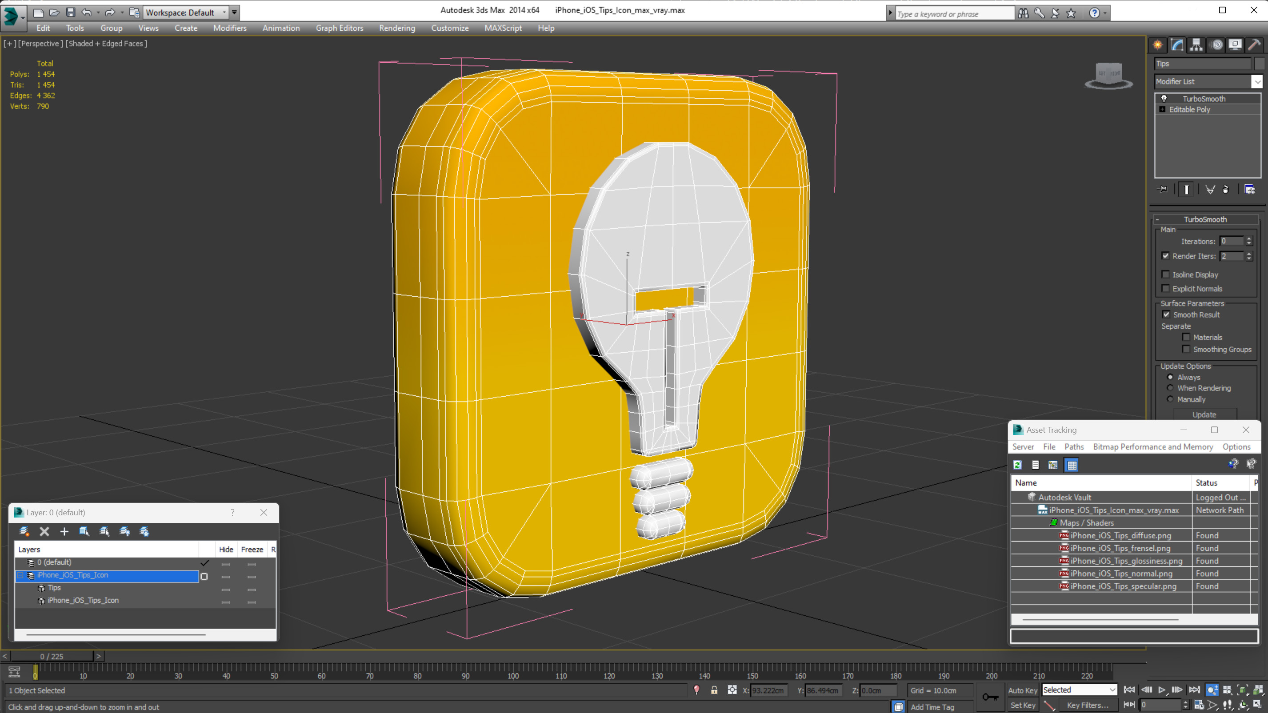1268x713 pixels.
Task: Open the Display command panel tab
Action: (1236, 45)
